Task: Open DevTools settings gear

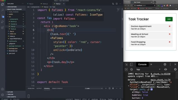Action: (165, 64)
